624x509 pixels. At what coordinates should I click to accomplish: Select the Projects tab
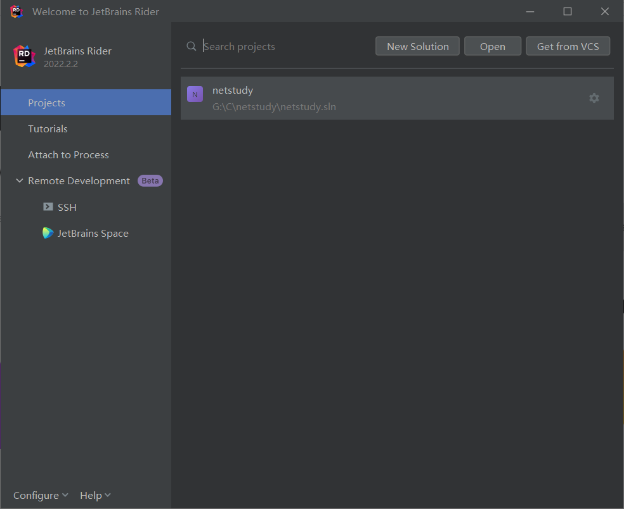[x=86, y=103]
